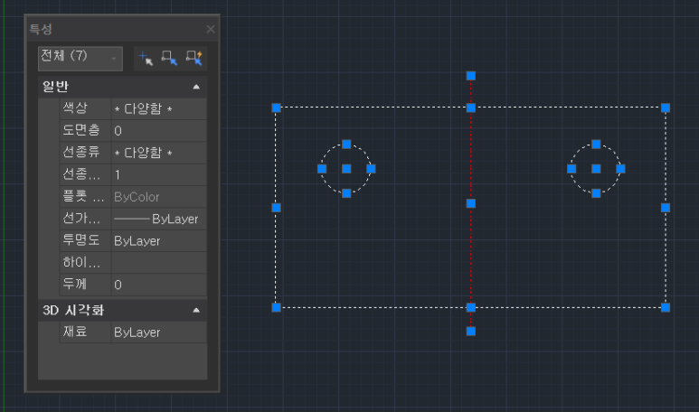Close the 특성 palette

pyautogui.click(x=211, y=29)
